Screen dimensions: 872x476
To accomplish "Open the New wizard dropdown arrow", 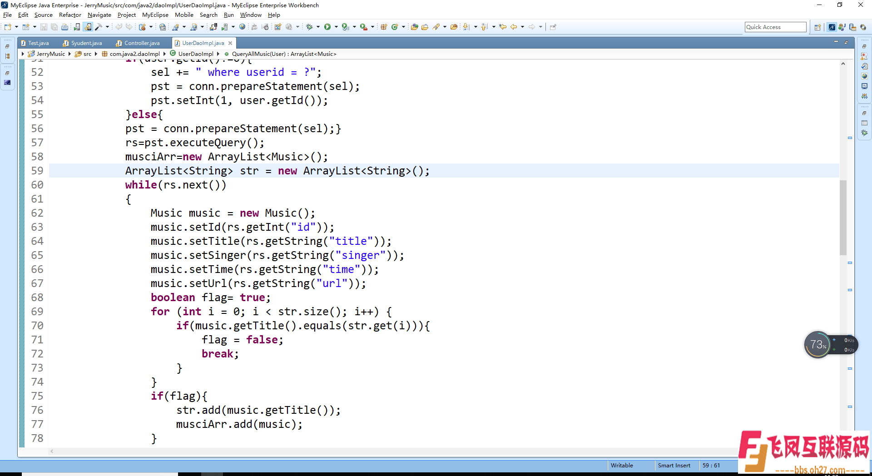I will 16,27.
